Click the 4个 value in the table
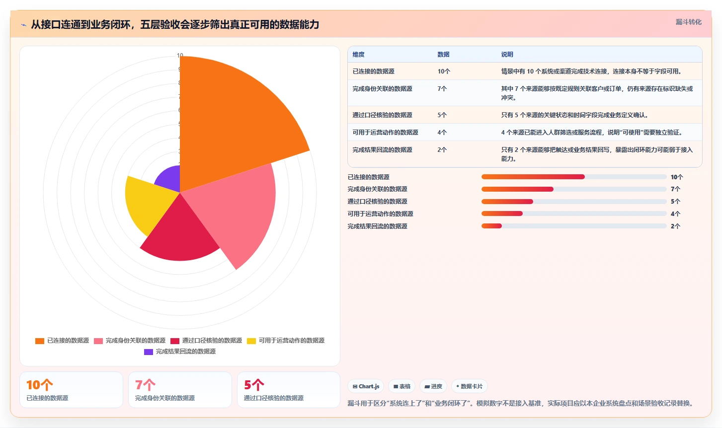Screen dimensions: 722x428 442,133
